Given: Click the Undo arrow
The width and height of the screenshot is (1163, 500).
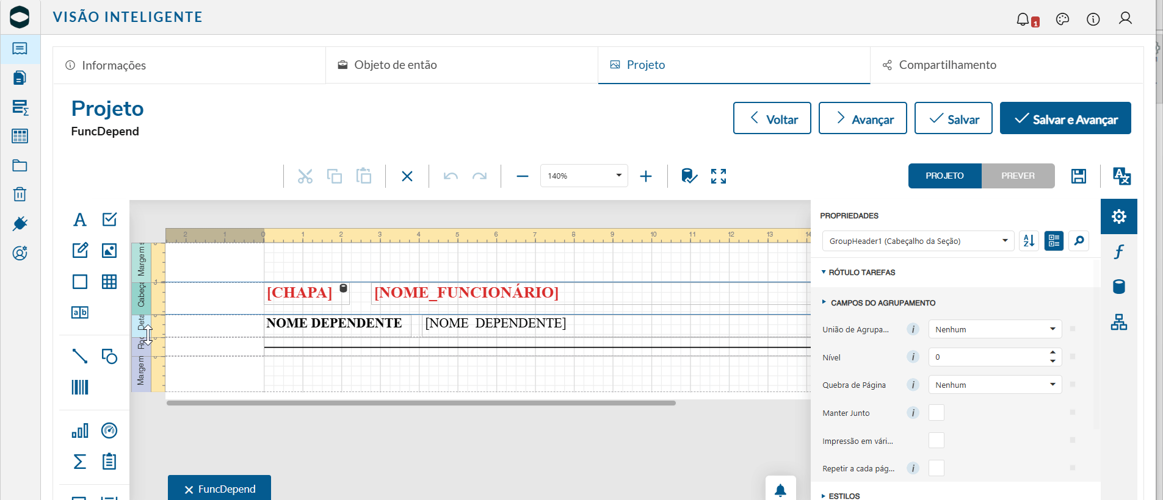Looking at the screenshot, I should tap(451, 176).
